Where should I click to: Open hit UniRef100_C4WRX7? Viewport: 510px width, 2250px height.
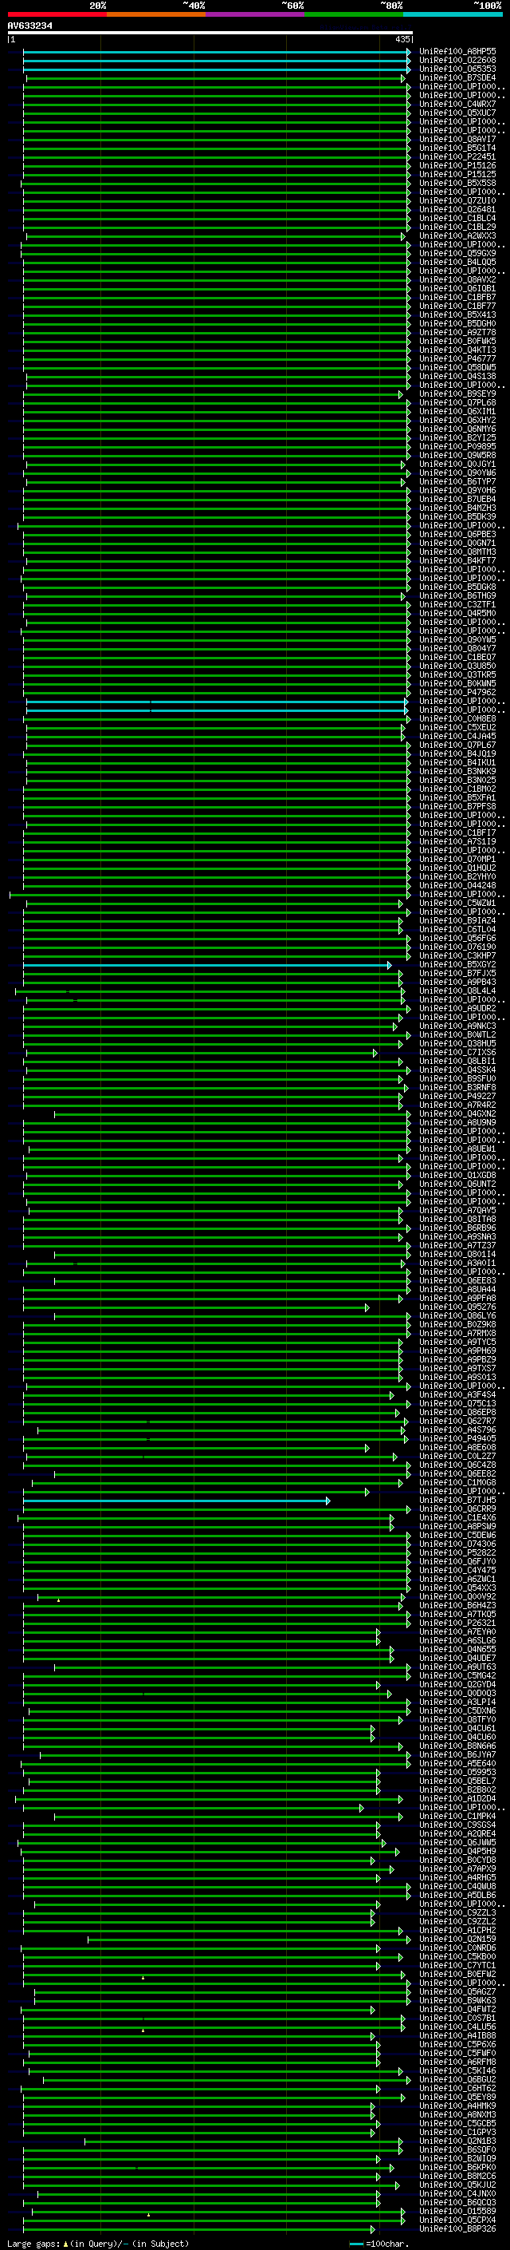457,104
